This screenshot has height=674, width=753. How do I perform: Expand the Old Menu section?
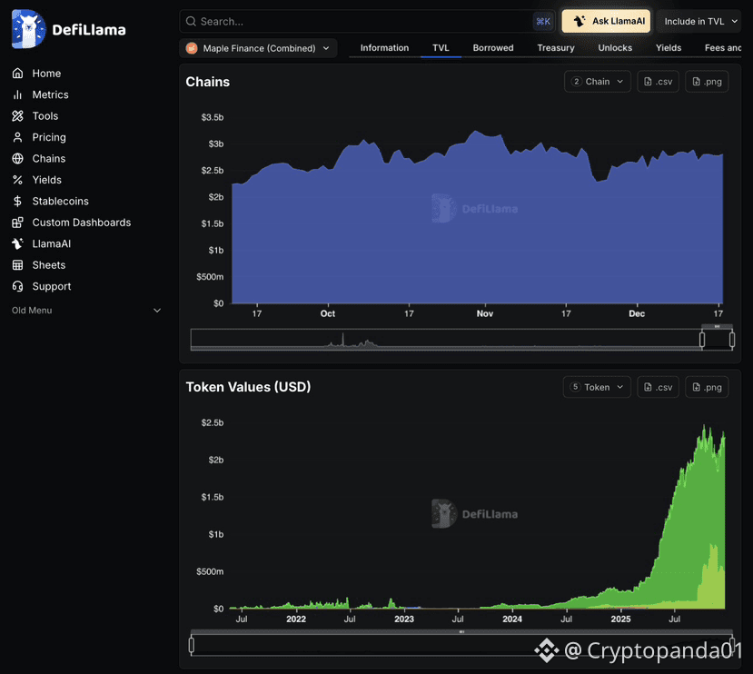[86, 311]
